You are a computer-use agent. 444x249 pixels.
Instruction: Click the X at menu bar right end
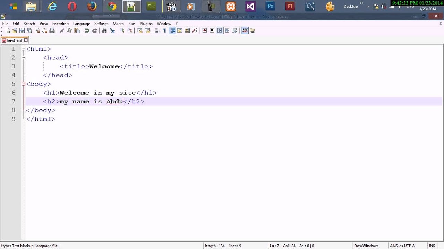[x=441, y=24]
